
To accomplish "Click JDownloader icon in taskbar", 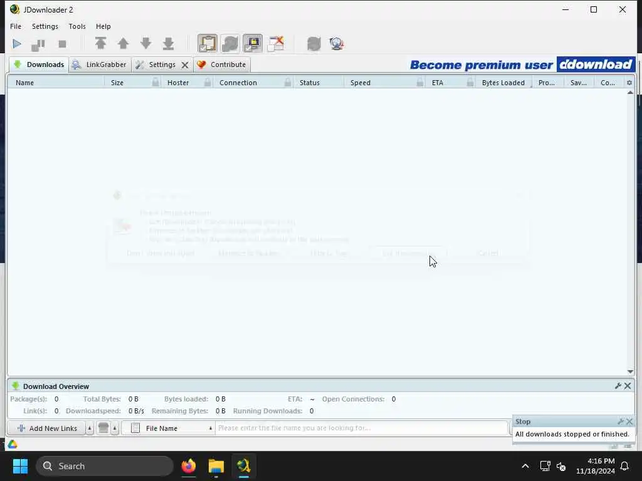I will click(244, 466).
